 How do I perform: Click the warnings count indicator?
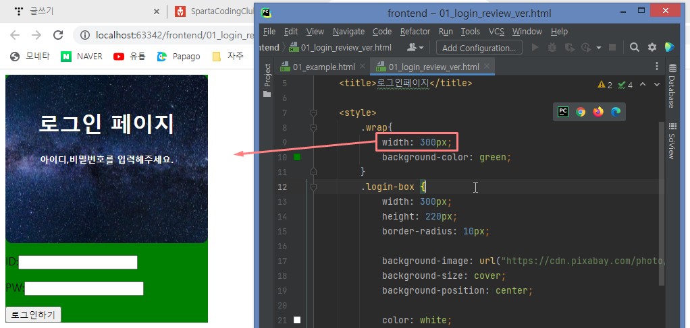(x=605, y=85)
